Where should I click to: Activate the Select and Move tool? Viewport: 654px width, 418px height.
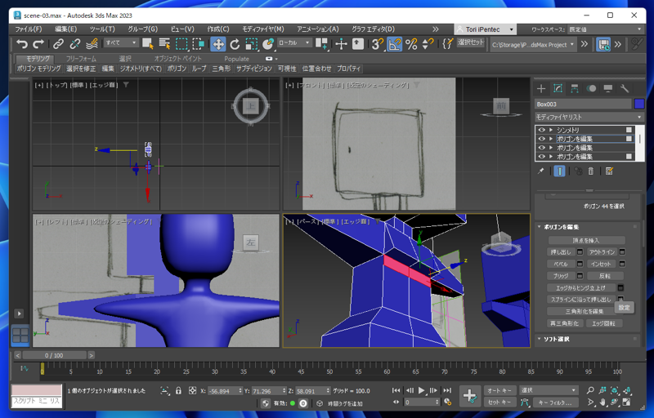218,44
